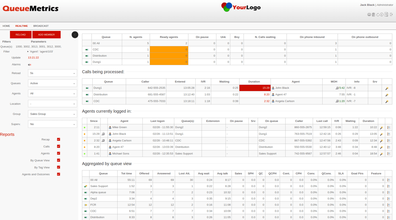396x220 pixels.
Task: Click the music note icon in John Black's agent row
Action: [x=103, y=134]
